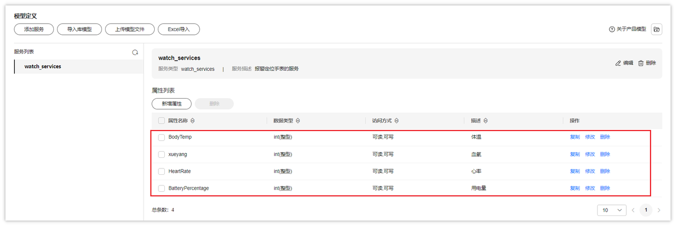Click 复制 in the HeartRate row
This screenshot has width=676, height=226.
click(x=575, y=171)
